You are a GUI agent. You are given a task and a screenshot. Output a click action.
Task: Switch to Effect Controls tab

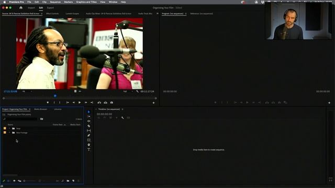[x=52, y=14]
